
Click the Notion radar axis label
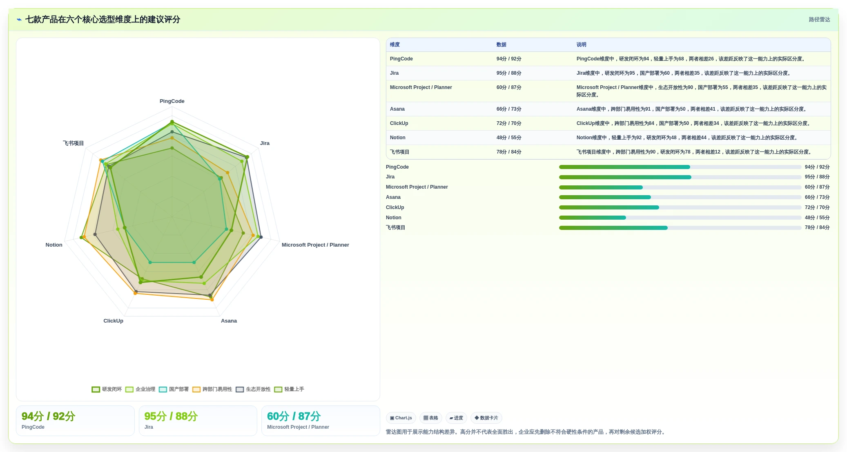tap(54, 245)
